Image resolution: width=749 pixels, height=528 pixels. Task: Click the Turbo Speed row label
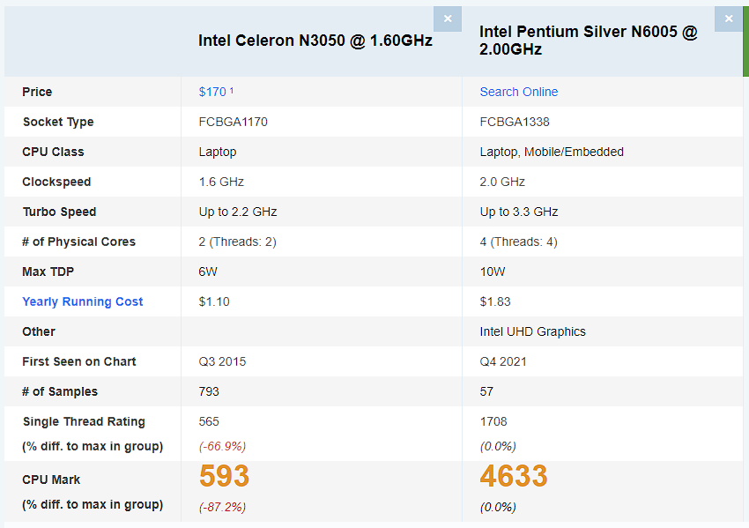pyautogui.click(x=59, y=212)
